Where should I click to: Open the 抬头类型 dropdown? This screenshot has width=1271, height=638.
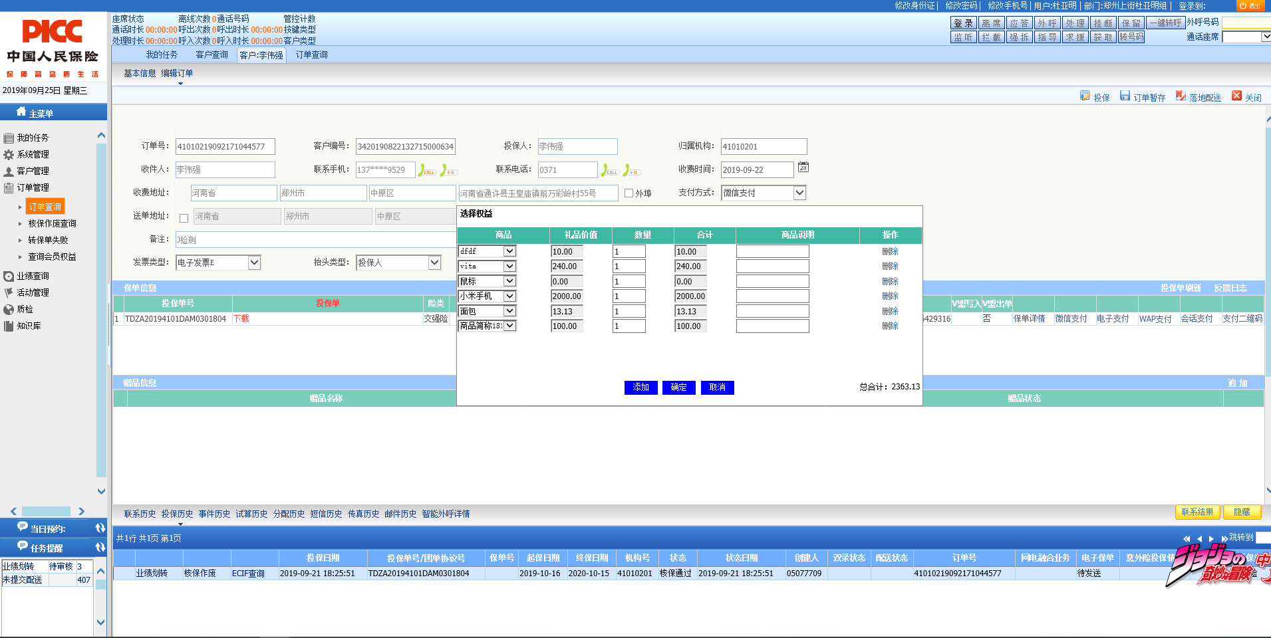434,263
